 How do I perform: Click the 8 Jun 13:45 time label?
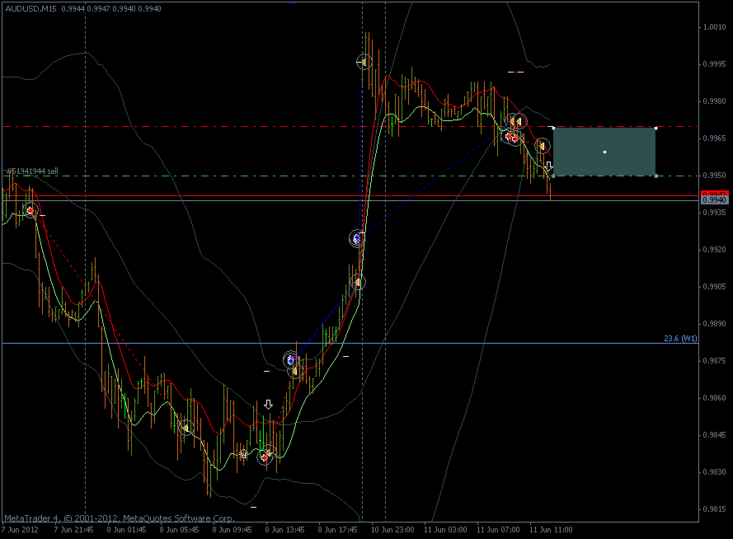coord(284,530)
